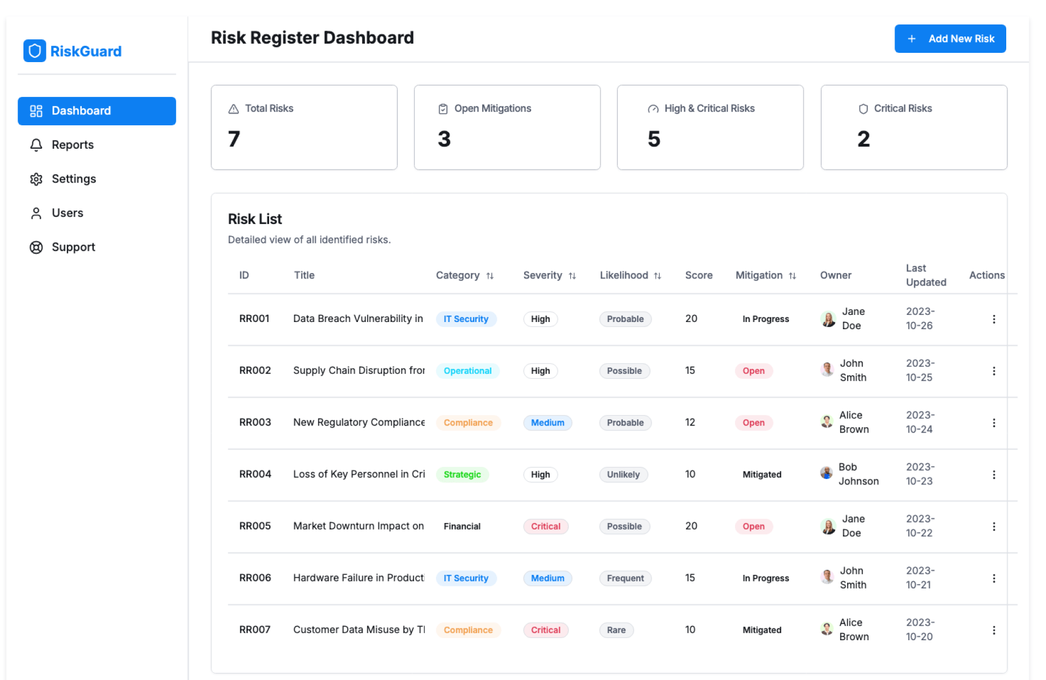Open the three-dot actions menu for RR001

994,319
